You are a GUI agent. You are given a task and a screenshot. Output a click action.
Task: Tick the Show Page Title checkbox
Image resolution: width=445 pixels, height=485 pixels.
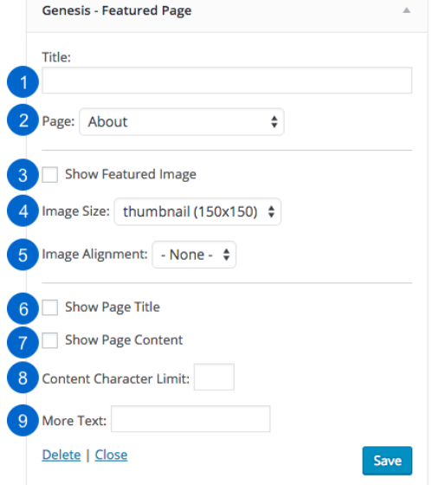tap(50, 307)
